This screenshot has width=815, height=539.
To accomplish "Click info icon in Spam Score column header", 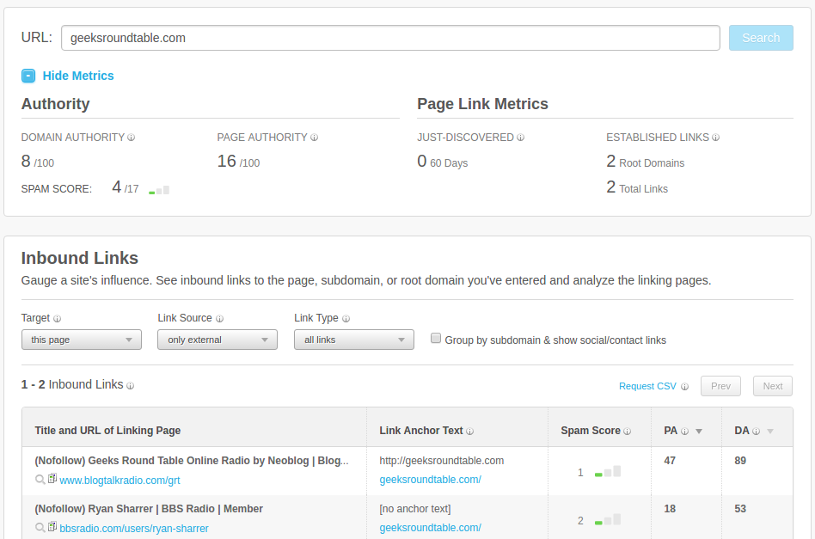I will click(628, 432).
